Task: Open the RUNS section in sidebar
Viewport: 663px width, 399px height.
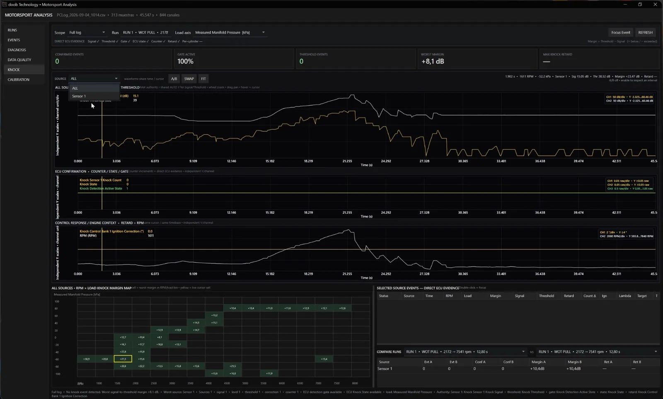Action: [x=12, y=30]
